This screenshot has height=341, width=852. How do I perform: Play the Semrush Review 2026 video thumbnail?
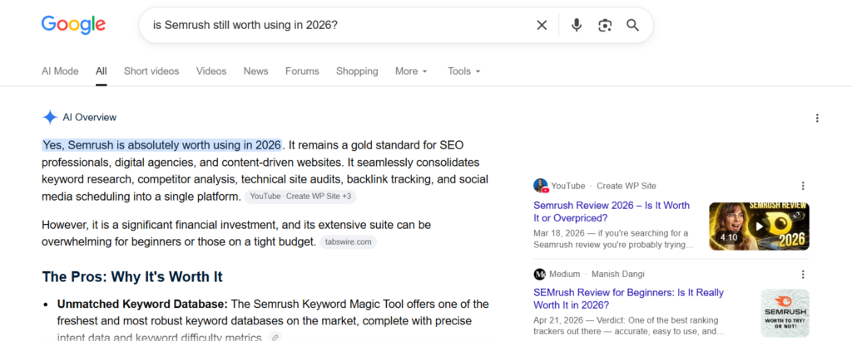click(759, 226)
